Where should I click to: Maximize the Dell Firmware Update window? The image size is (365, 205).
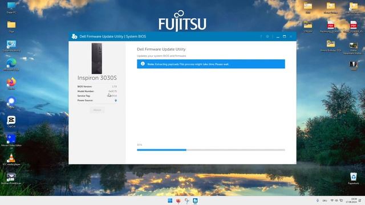(x=284, y=36)
